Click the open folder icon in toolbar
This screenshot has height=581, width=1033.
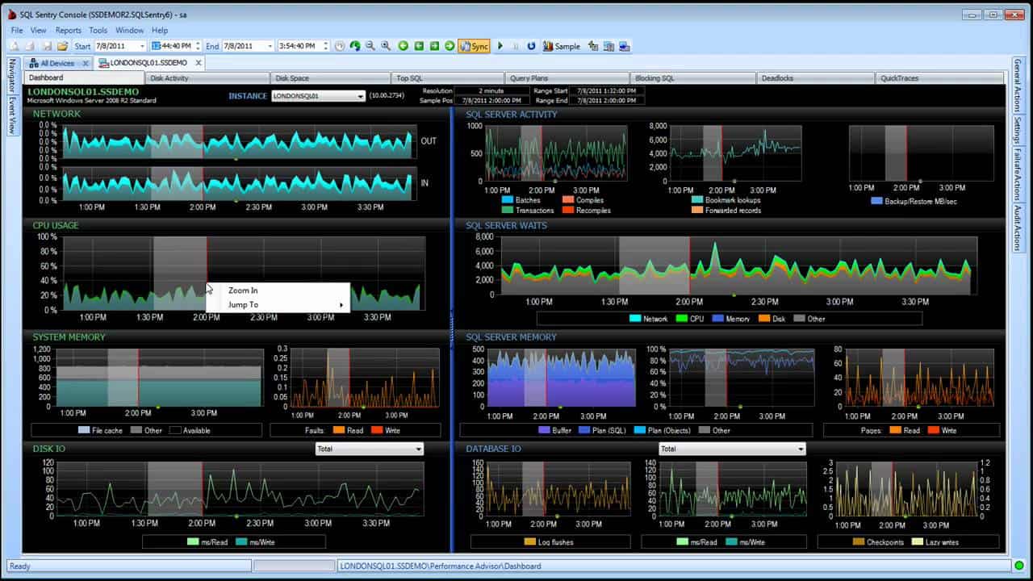tap(62, 46)
